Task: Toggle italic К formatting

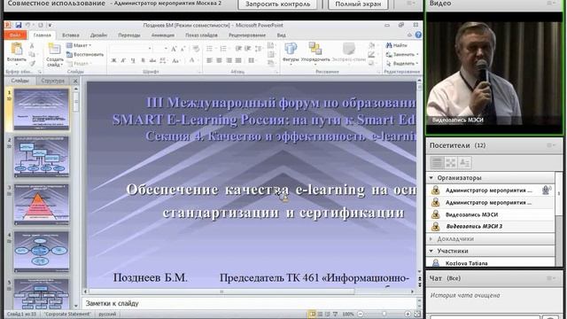Action: 123,60
